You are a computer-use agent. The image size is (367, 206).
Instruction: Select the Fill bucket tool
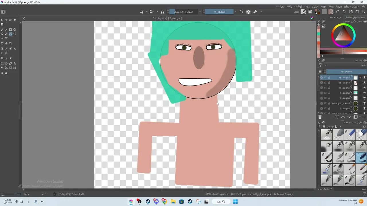tap(2, 53)
